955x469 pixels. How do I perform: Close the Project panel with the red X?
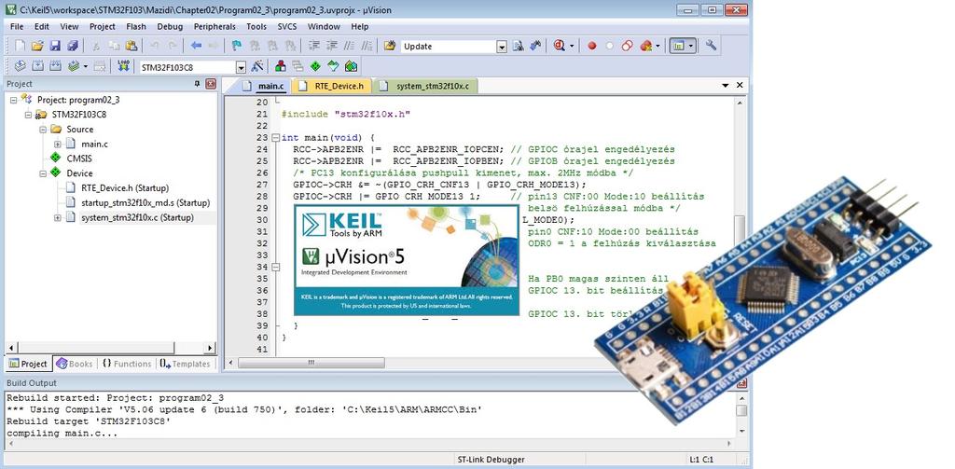point(210,84)
